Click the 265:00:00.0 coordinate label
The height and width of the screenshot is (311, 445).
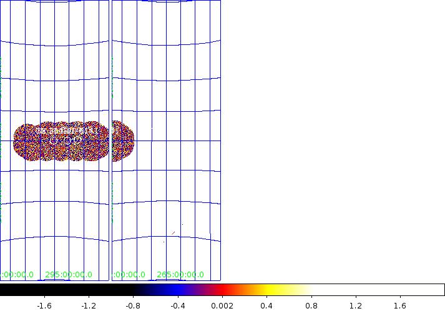click(x=180, y=275)
